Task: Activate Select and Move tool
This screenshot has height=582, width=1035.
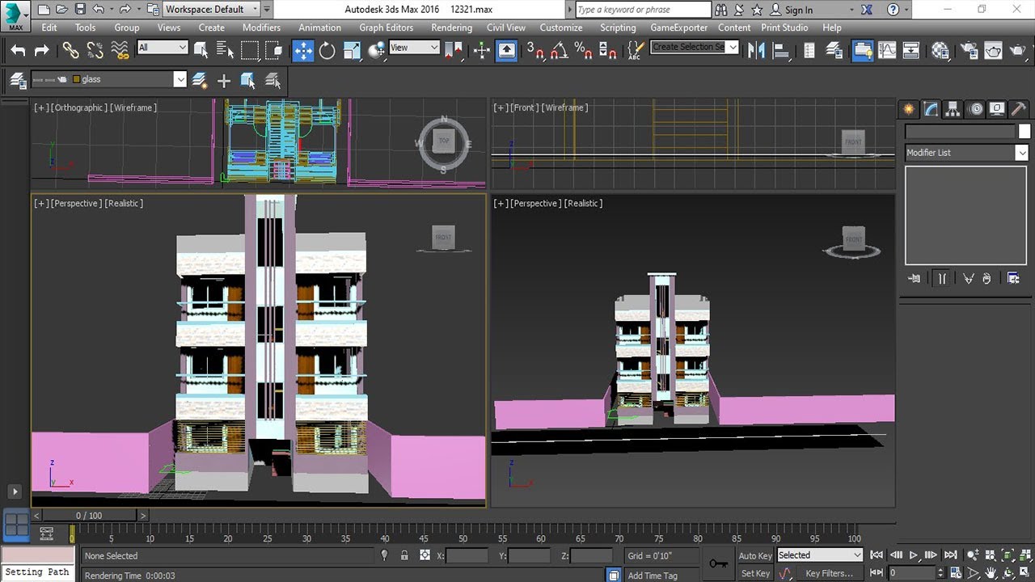Action: (302, 50)
